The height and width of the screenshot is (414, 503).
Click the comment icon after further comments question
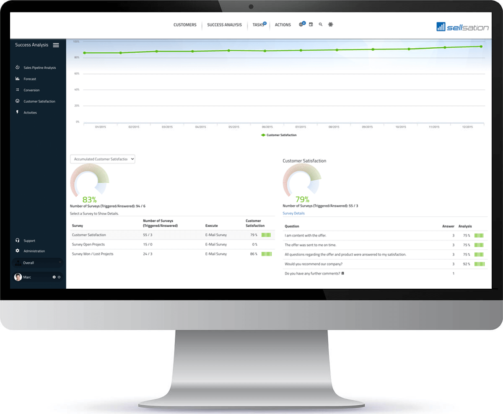pos(343,273)
